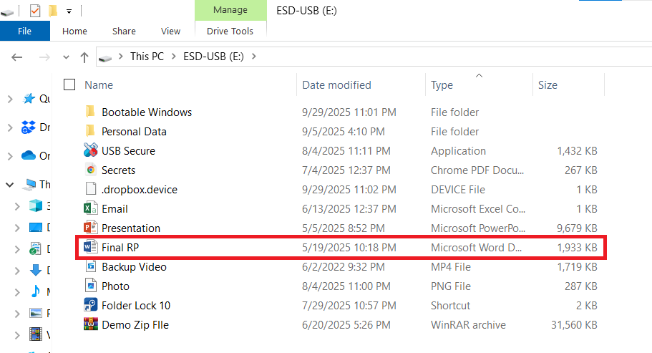The width and height of the screenshot is (652, 353).
Task: Go back using the Back arrow
Action: (16, 57)
